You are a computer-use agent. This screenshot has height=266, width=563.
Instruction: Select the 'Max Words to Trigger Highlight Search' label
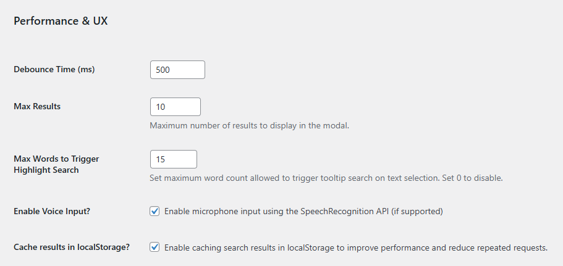(x=56, y=164)
